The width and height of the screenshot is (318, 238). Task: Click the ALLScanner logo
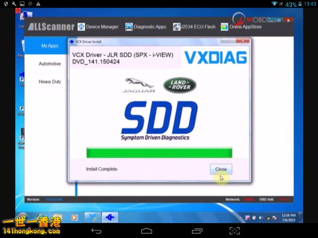point(51,27)
